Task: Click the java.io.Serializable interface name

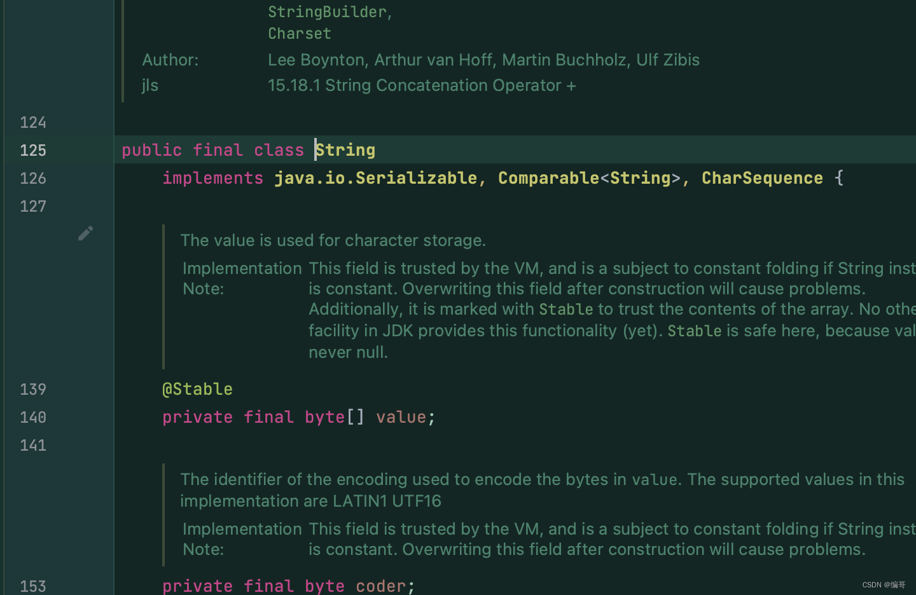Action: [x=375, y=179]
